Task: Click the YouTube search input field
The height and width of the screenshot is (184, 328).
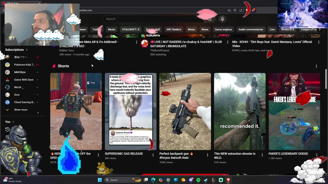Action: click(154, 19)
